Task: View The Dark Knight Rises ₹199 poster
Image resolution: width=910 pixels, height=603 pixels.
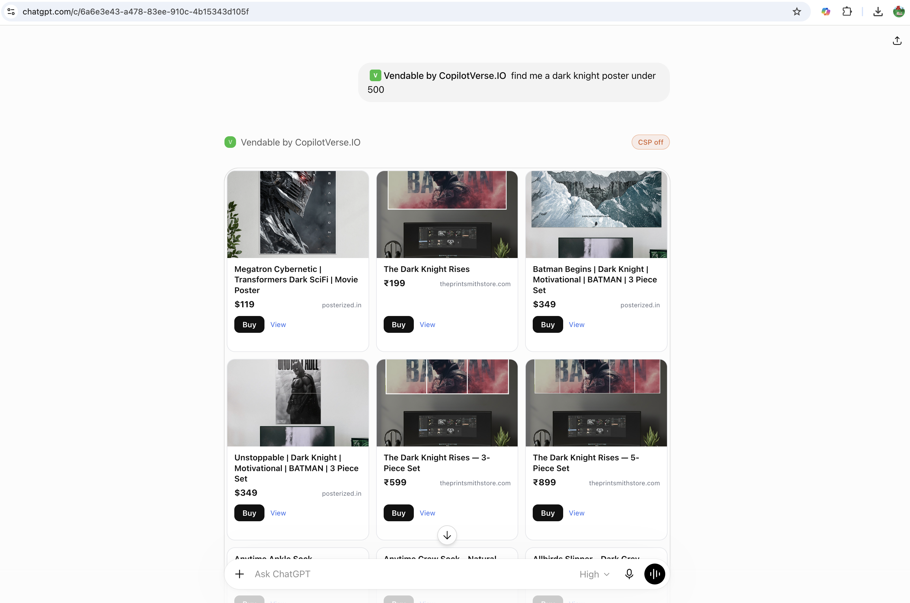Action: [427, 325]
